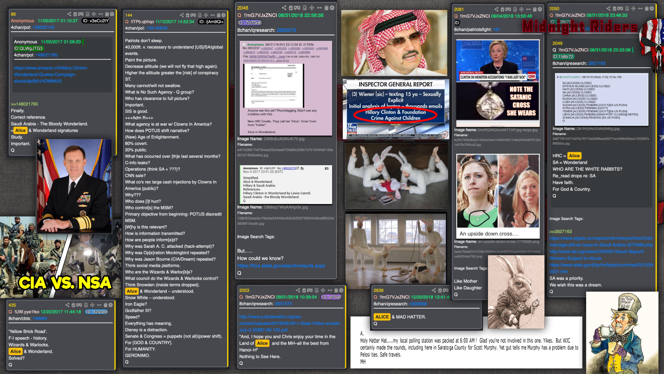Open the state.gov tip report link

(x=601, y=268)
